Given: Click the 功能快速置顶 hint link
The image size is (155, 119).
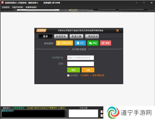Looking at the screenshot, I should tap(18, 108).
